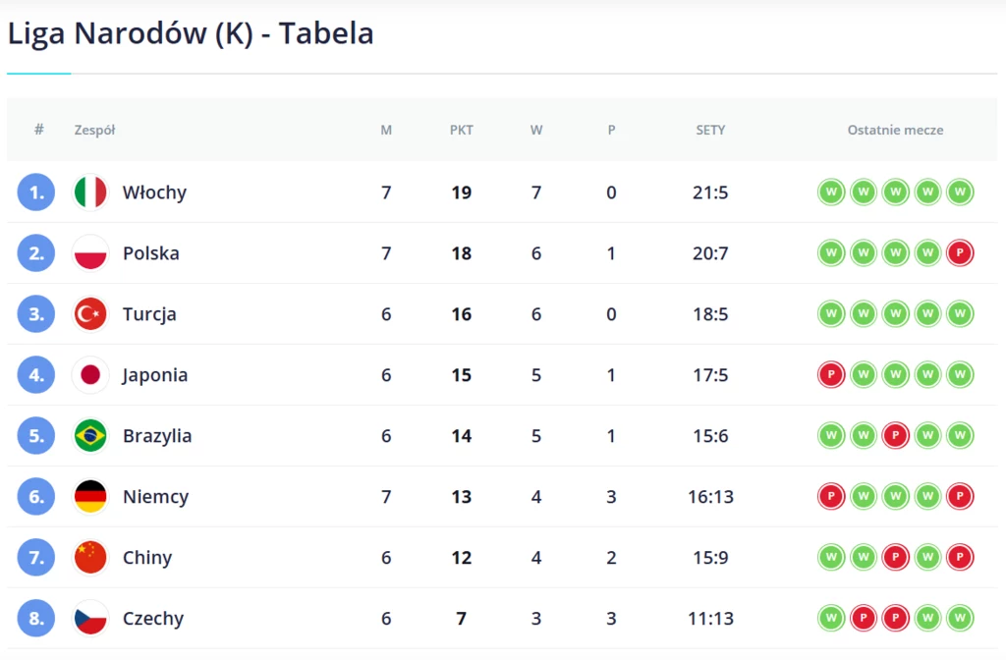The height and width of the screenshot is (660, 1006).
Task: Click the Ostatnie mecze column header
Action: click(x=895, y=131)
